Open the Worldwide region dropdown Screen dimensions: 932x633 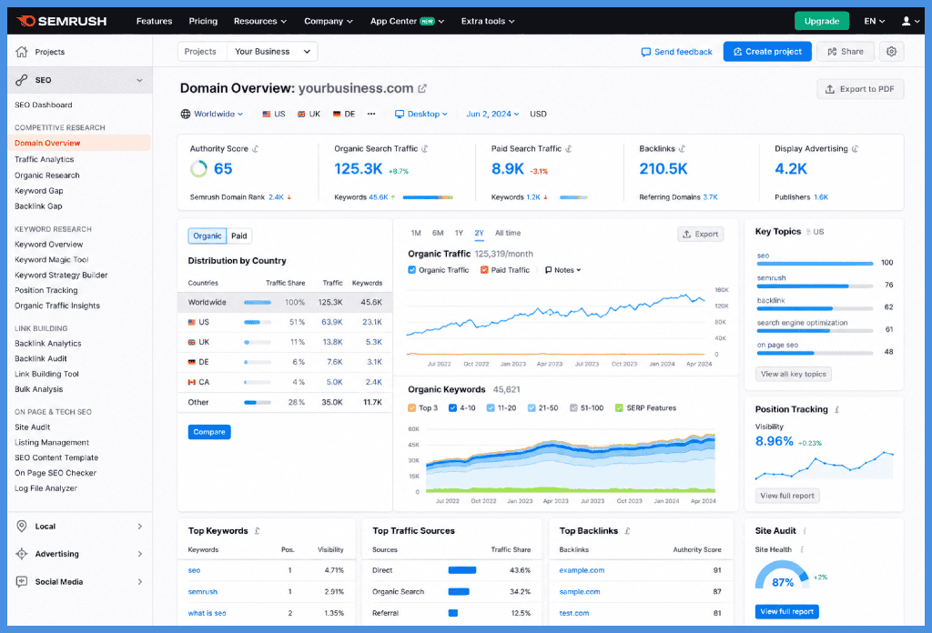[x=211, y=114]
